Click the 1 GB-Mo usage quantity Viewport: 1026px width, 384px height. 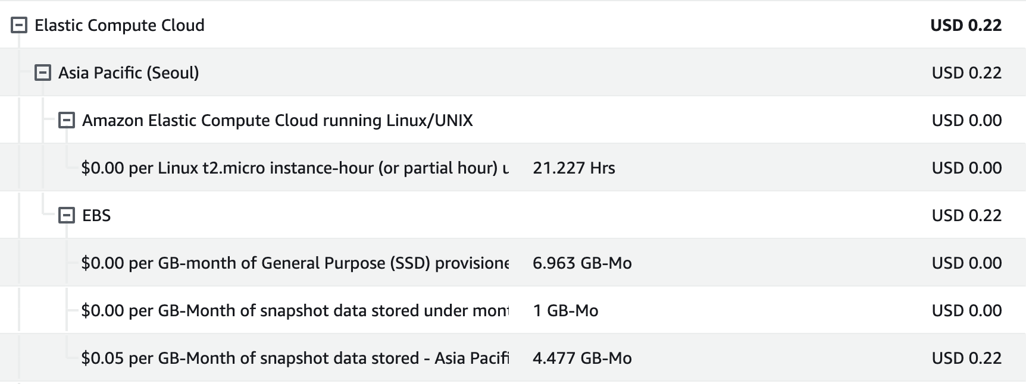[x=565, y=310]
